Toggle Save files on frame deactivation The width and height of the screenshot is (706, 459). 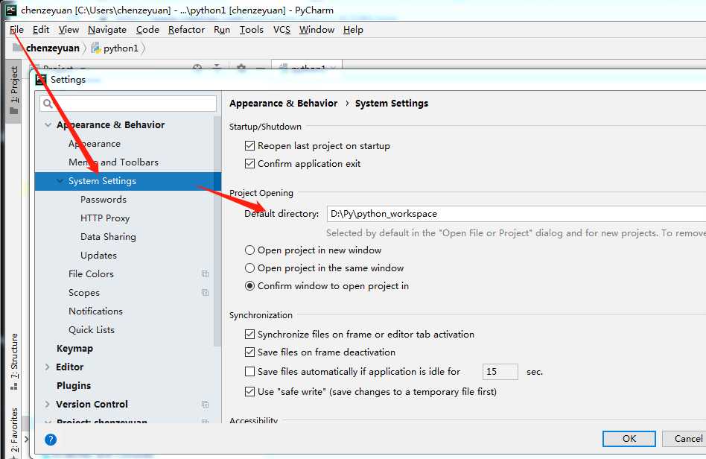click(250, 352)
